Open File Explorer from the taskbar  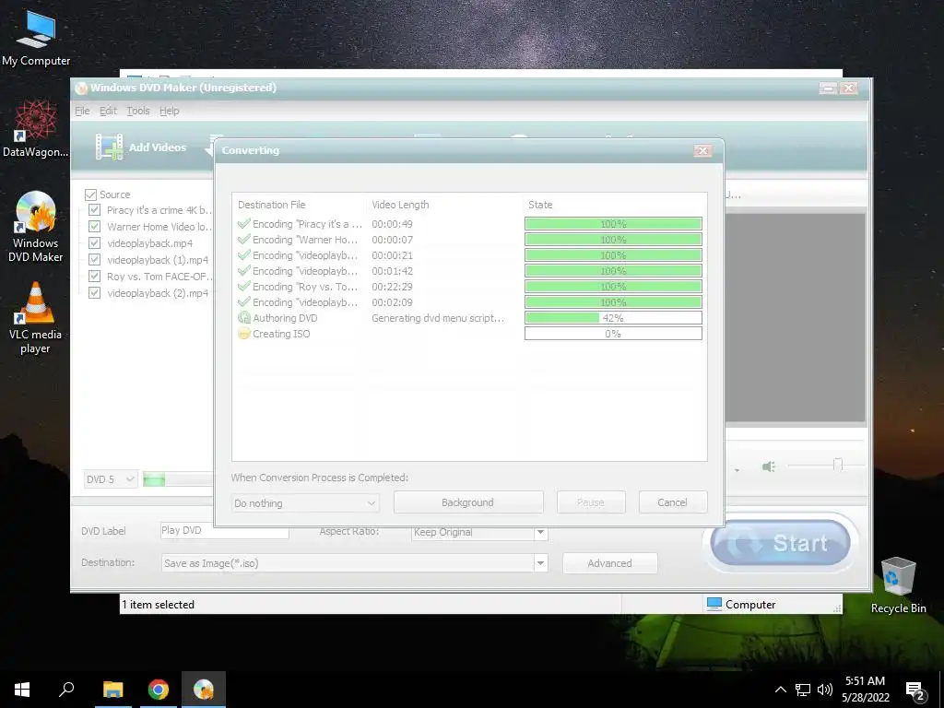(x=112, y=690)
